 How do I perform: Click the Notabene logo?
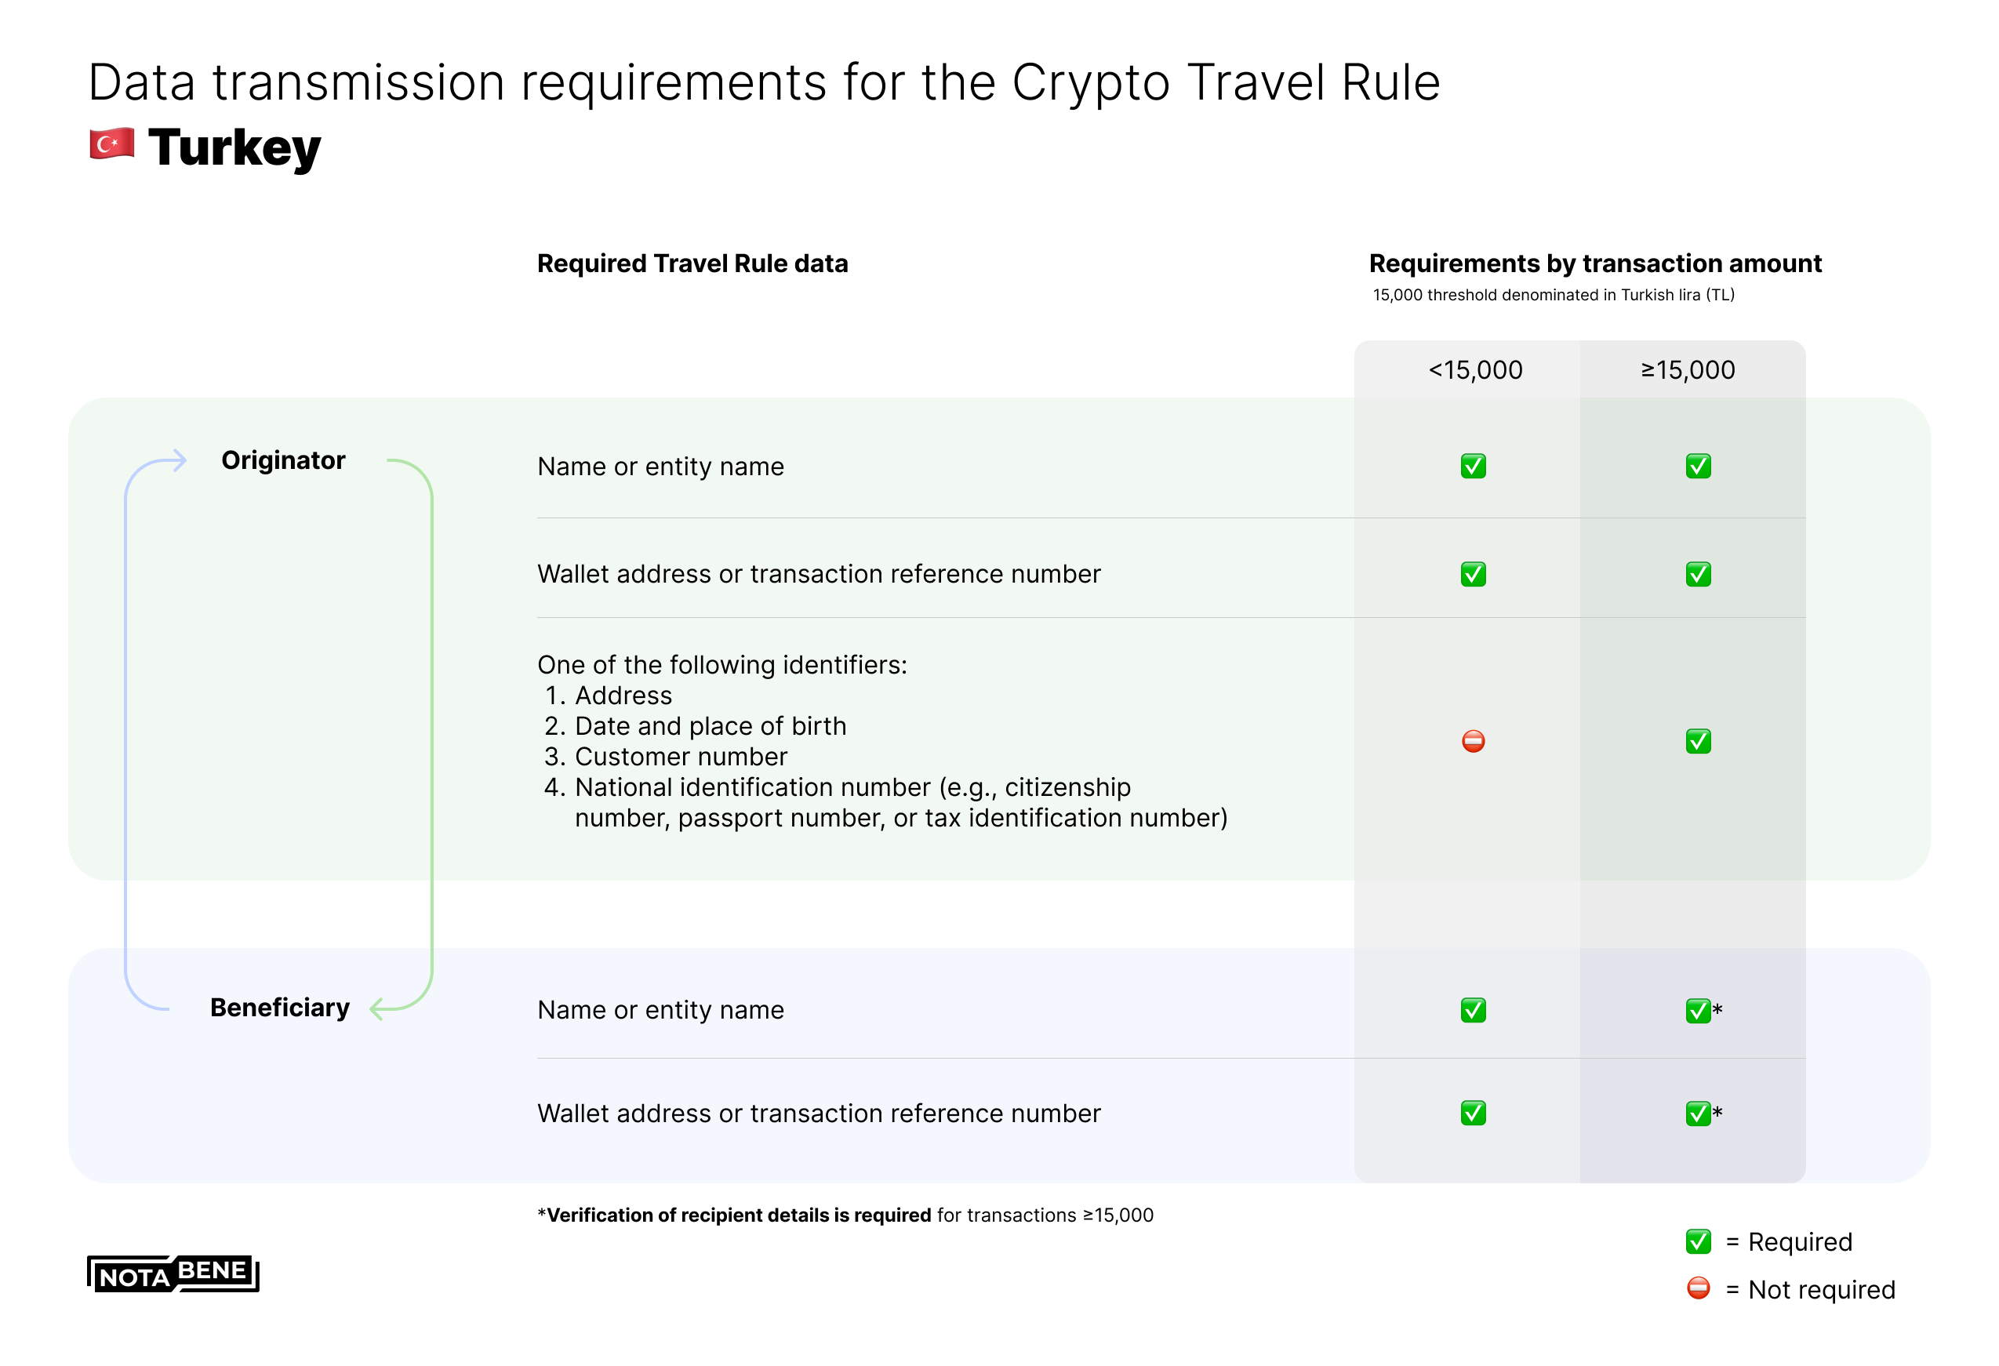pos(173,1273)
